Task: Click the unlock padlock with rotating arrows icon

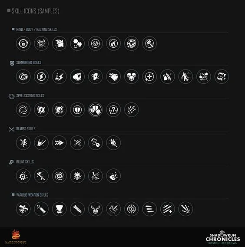Action: click(23, 43)
